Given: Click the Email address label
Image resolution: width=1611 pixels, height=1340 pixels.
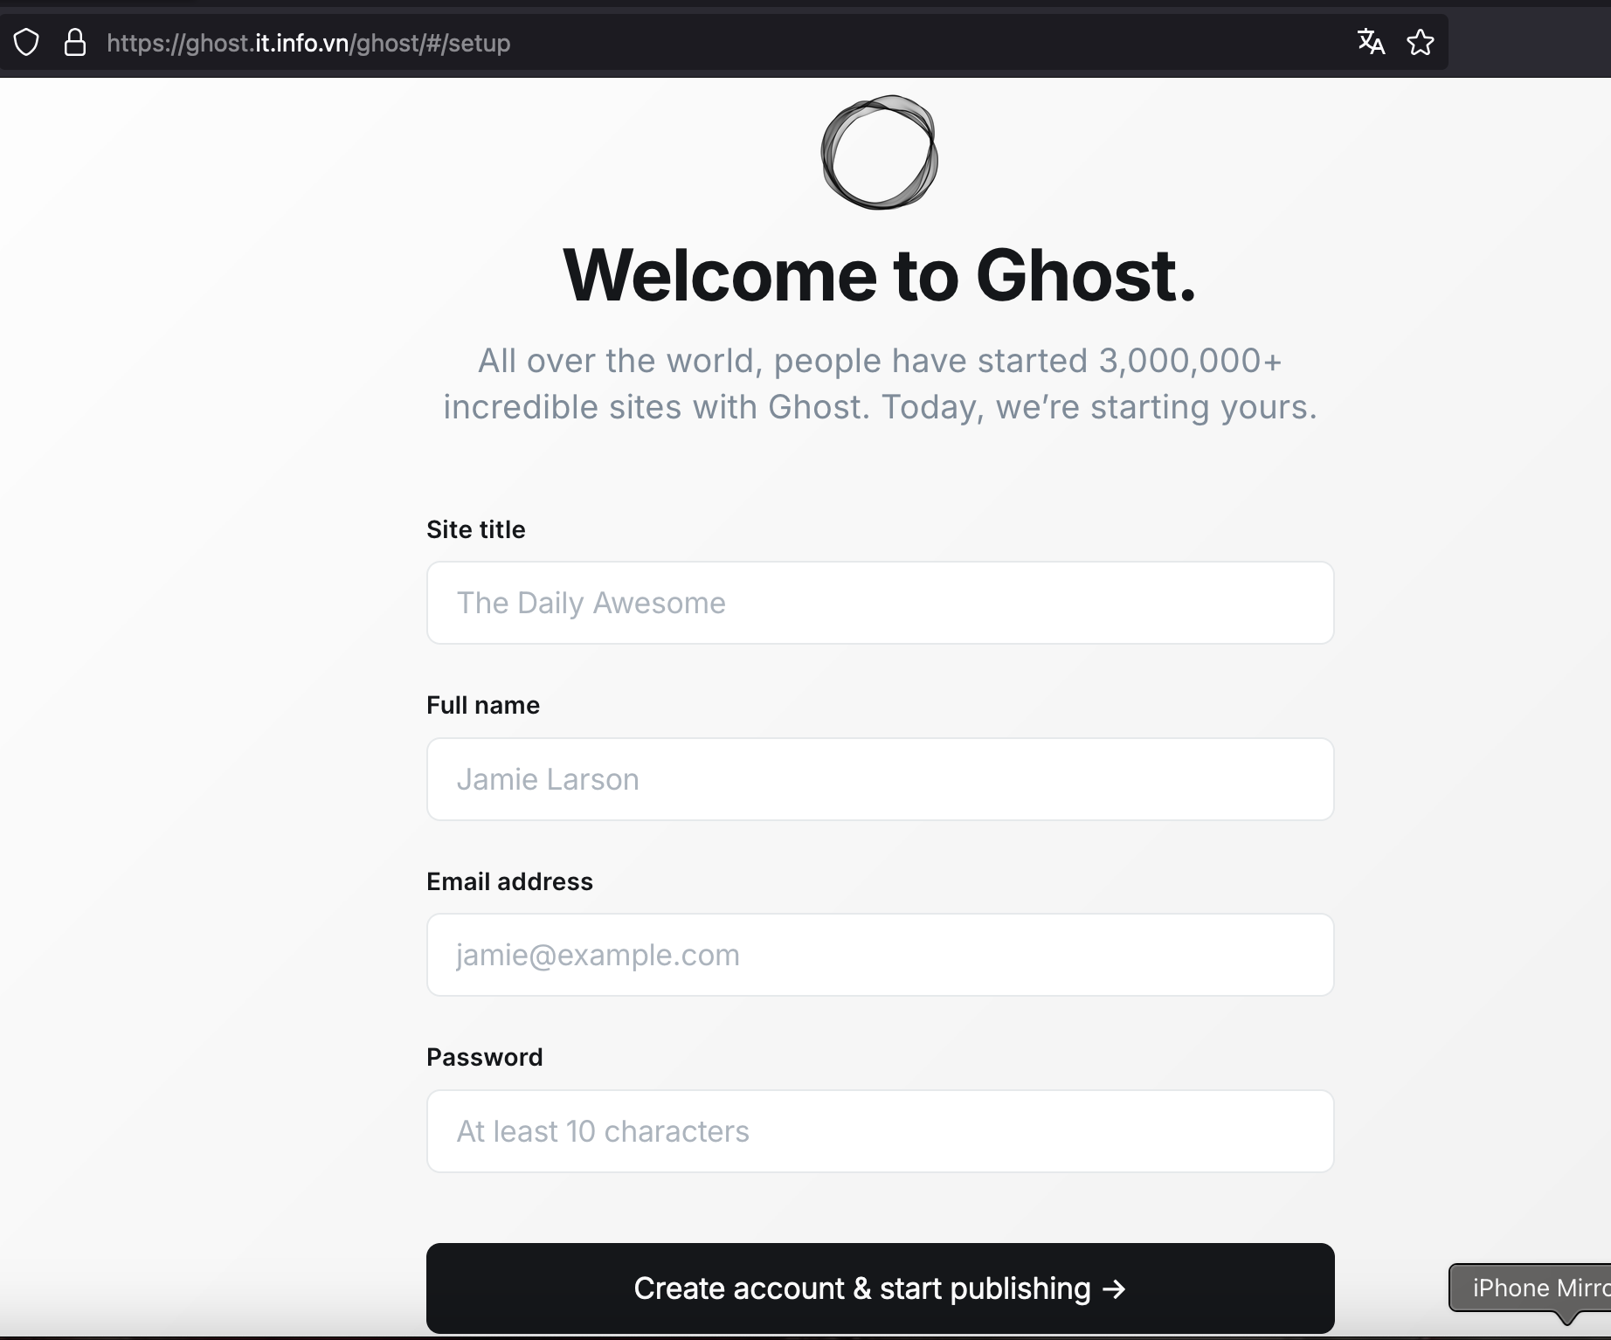Looking at the screenshot, I should 508,881.
